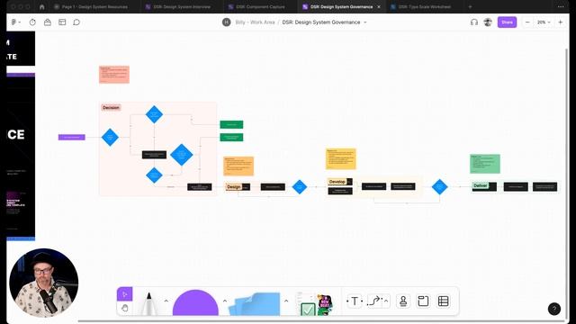Switch to DSR: Design System Interview tab

178,6
